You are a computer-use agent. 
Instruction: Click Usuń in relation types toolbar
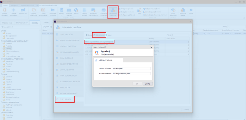[109, 35]
